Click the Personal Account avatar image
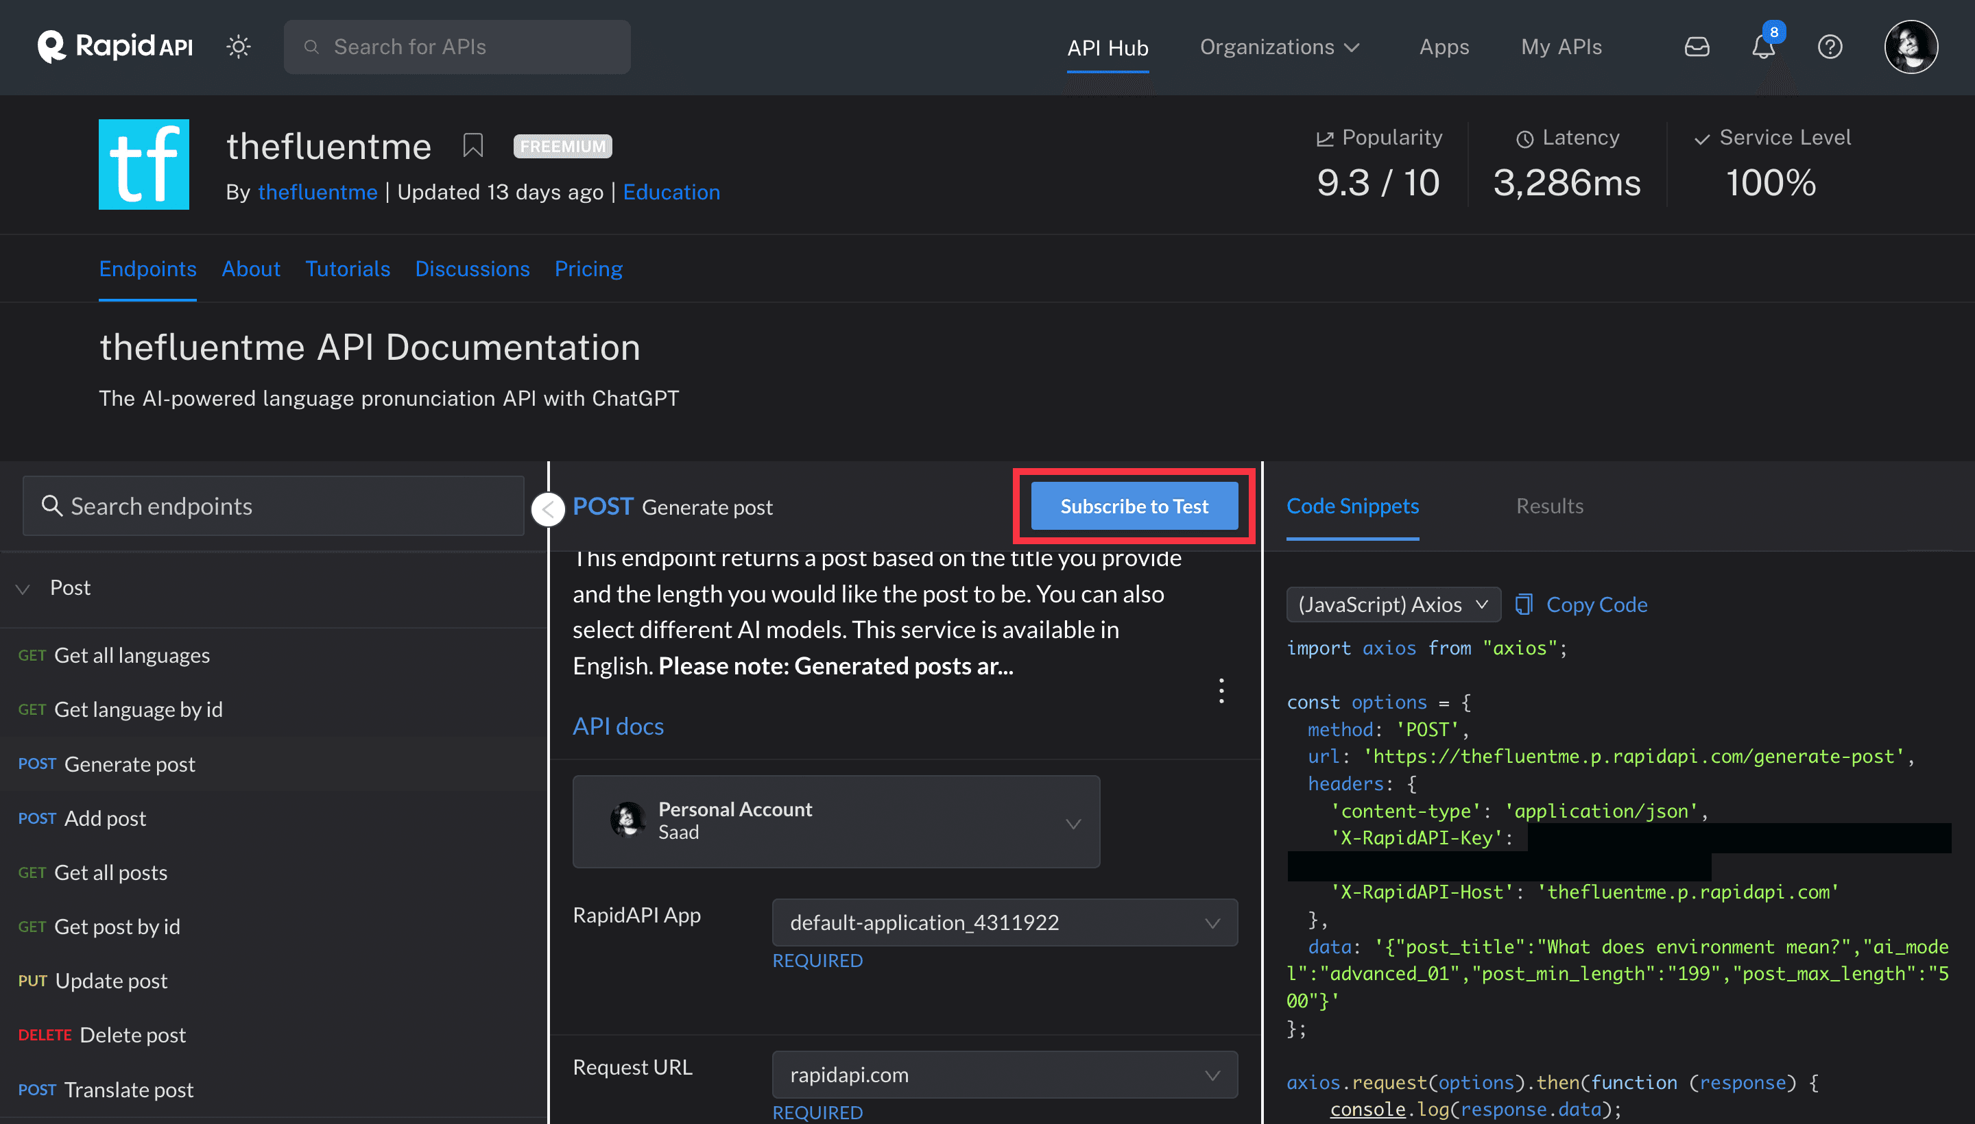This screenshot has height=1124, width=1975. [x=627, y=820]
